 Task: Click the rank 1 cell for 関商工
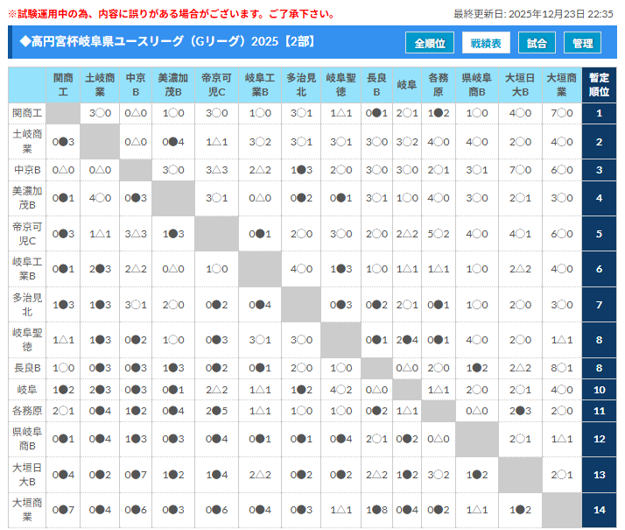pyautogui.click(x=600, y=113)
